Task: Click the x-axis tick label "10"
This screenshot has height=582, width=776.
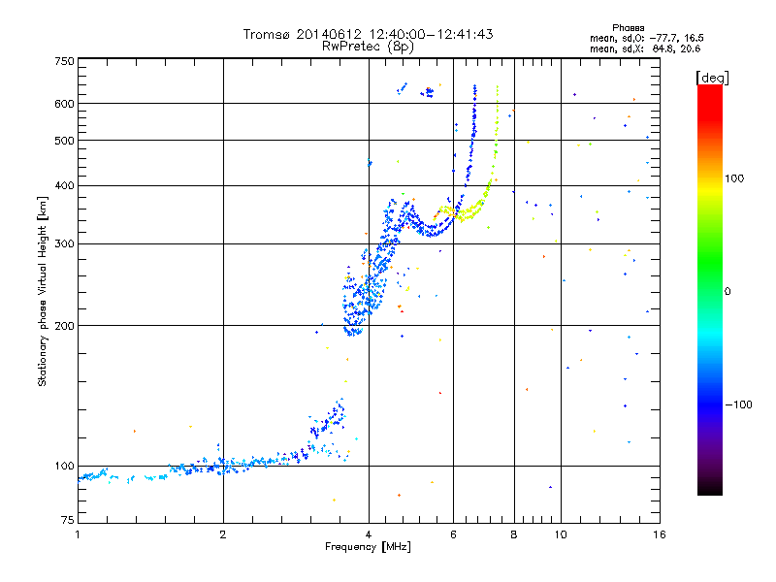Action: click(x=561, y=534)
